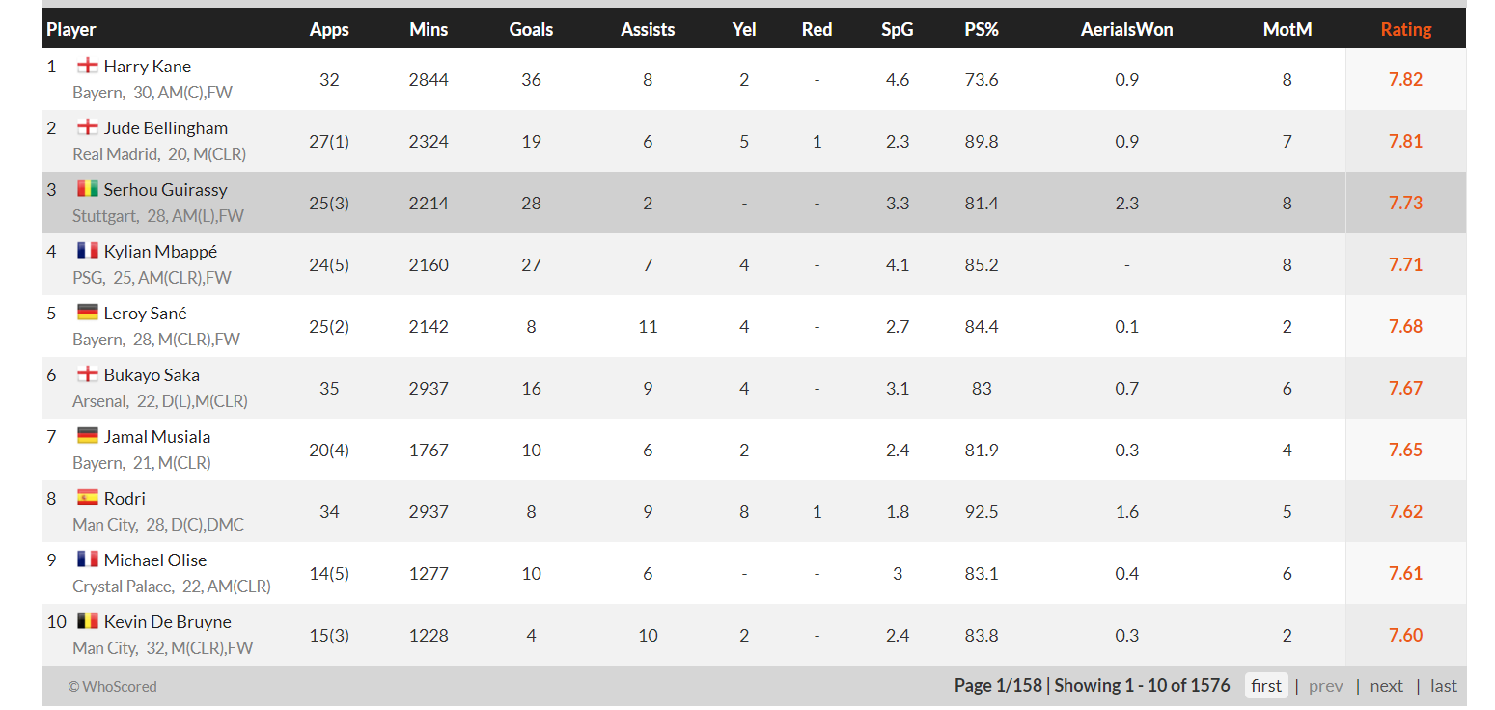Open Jude Bellingham's player page

coord(166,128)
